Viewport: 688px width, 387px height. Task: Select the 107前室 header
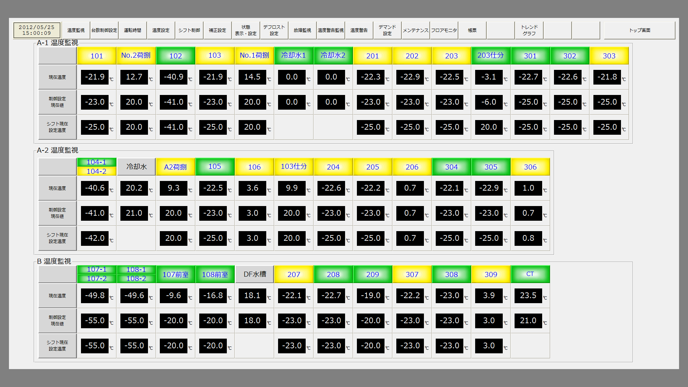click(x=176, y=274)
